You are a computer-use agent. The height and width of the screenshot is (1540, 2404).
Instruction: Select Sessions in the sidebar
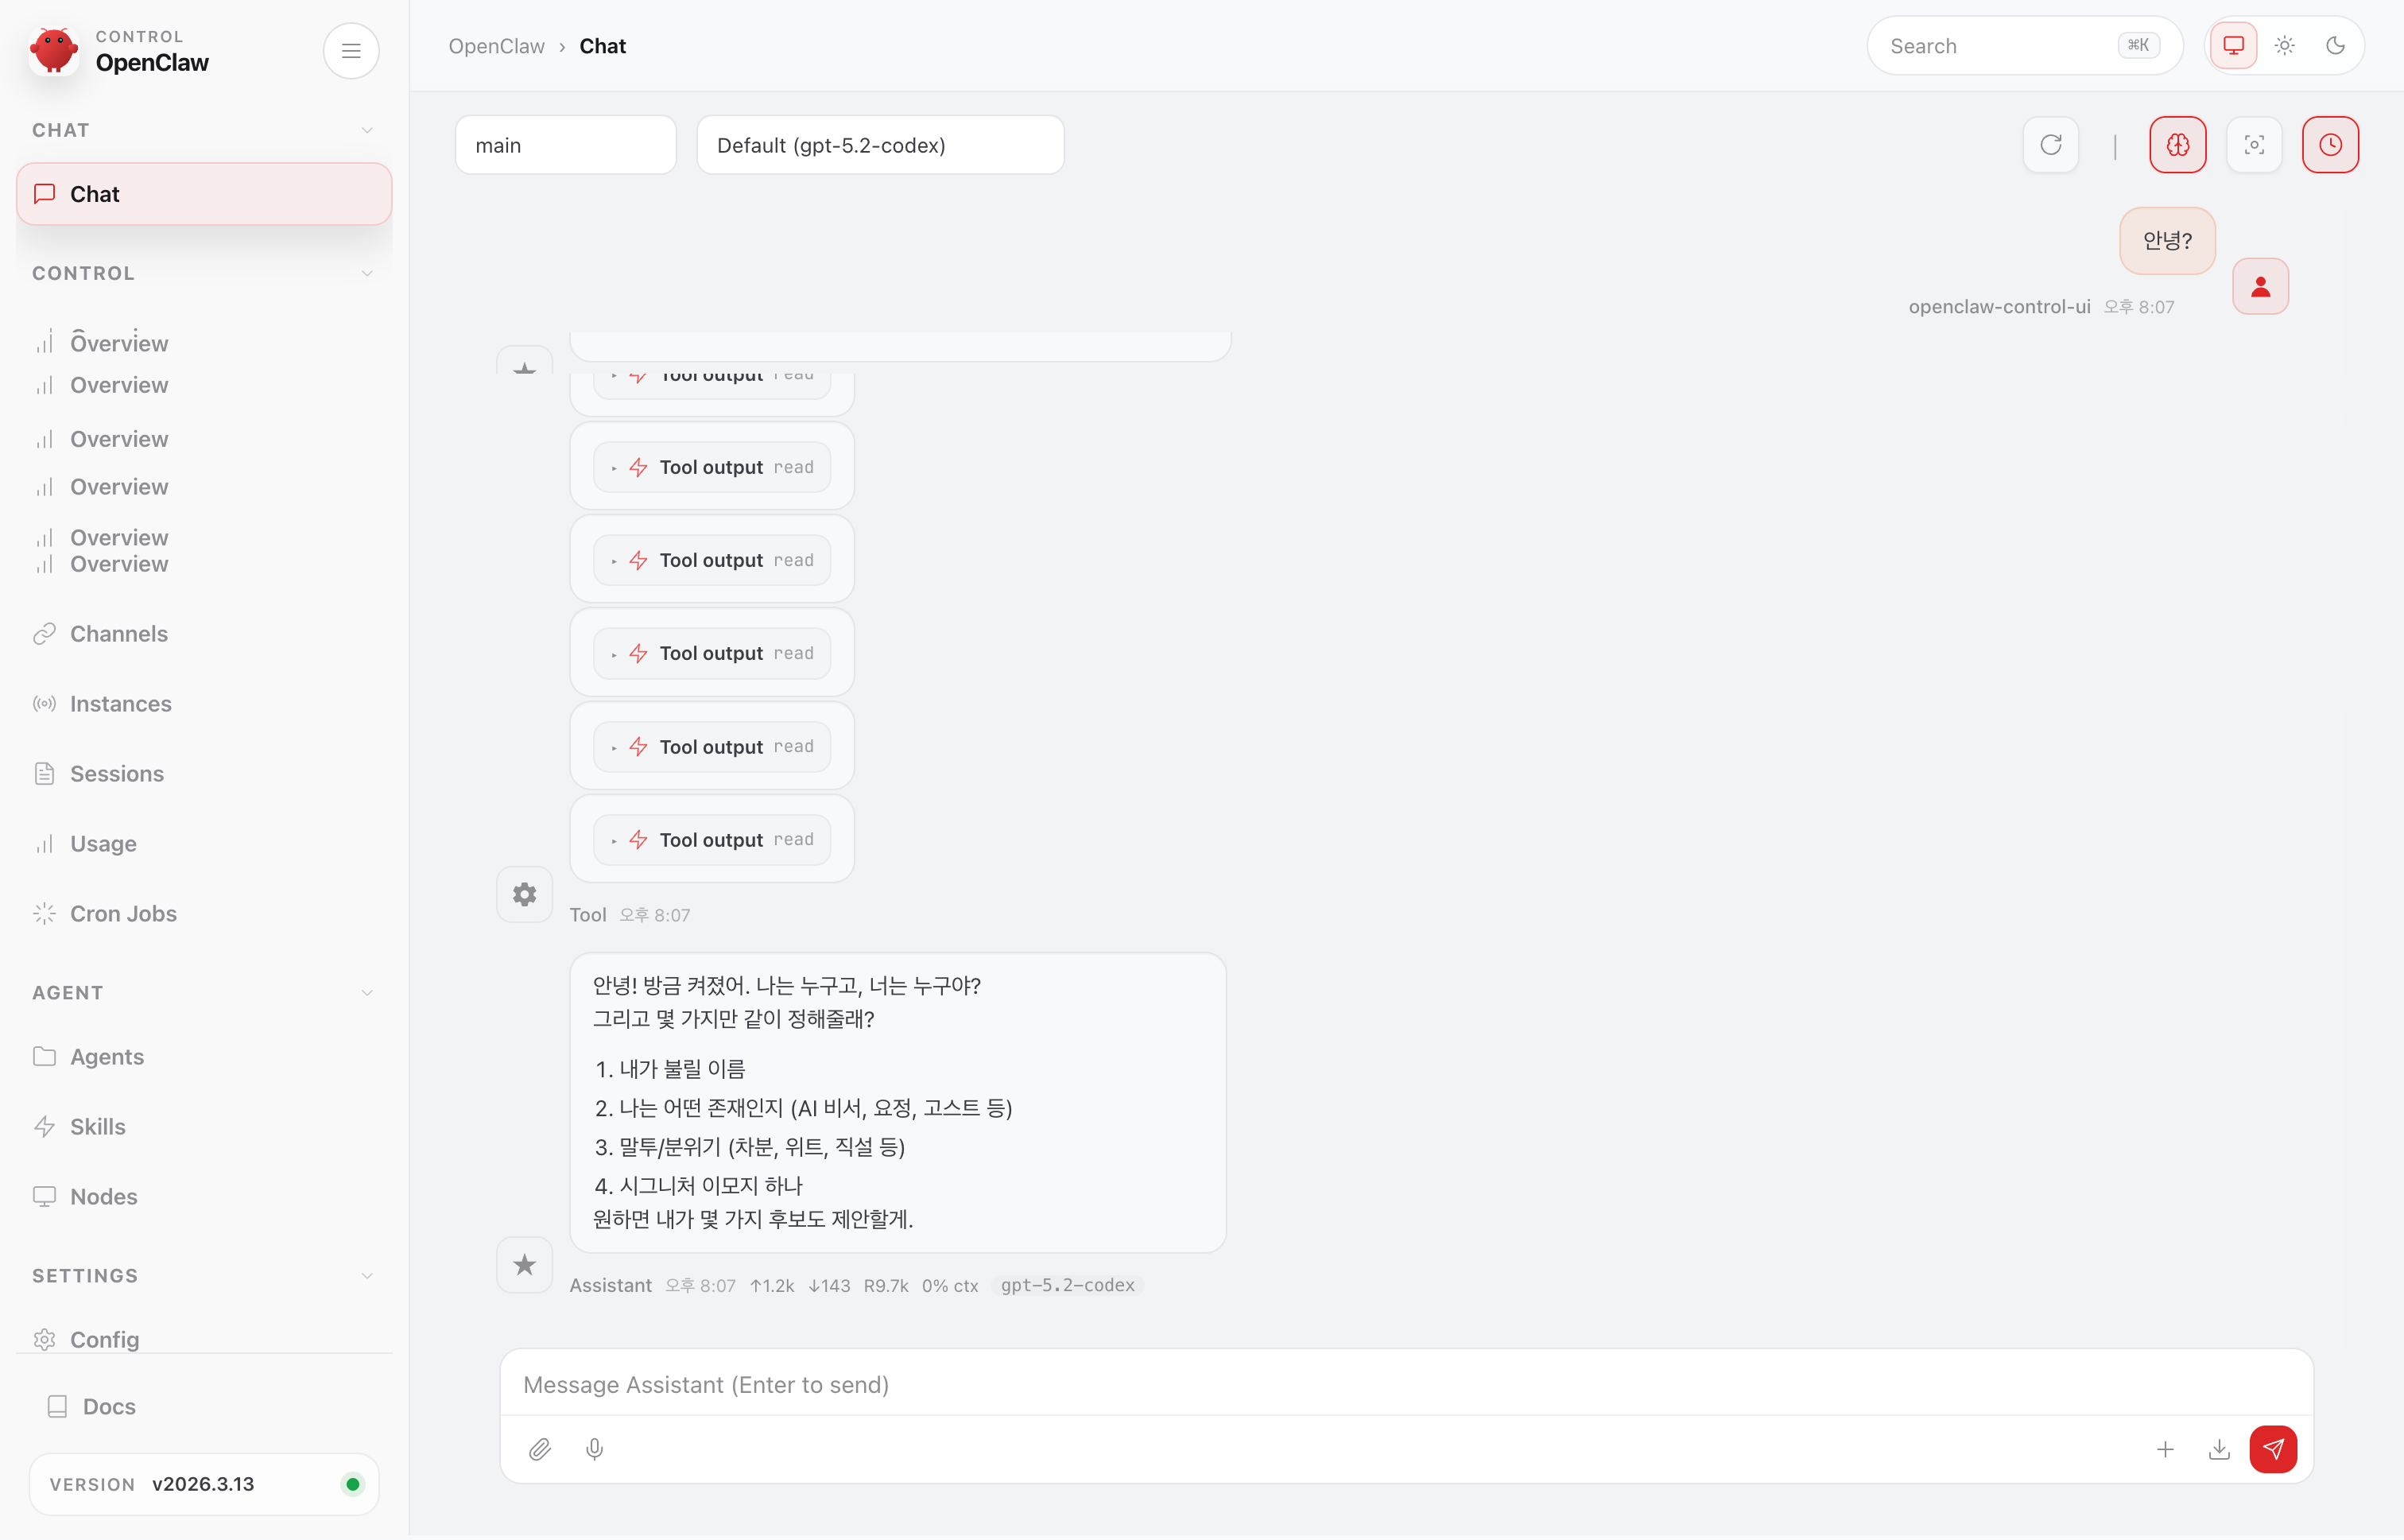117,773
